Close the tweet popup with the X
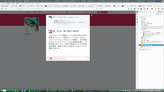The height and width of the screenshot is (92, 164). coord(92,15)
